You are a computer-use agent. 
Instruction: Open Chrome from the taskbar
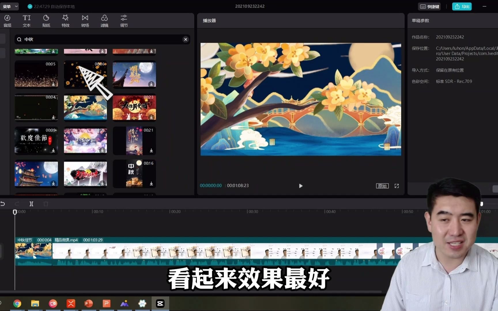coord(17,304)
